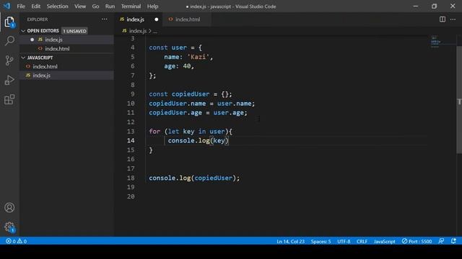Click the for (let key in user) line
This screenshot has width=462, height=259.
[x=191, y=131]
